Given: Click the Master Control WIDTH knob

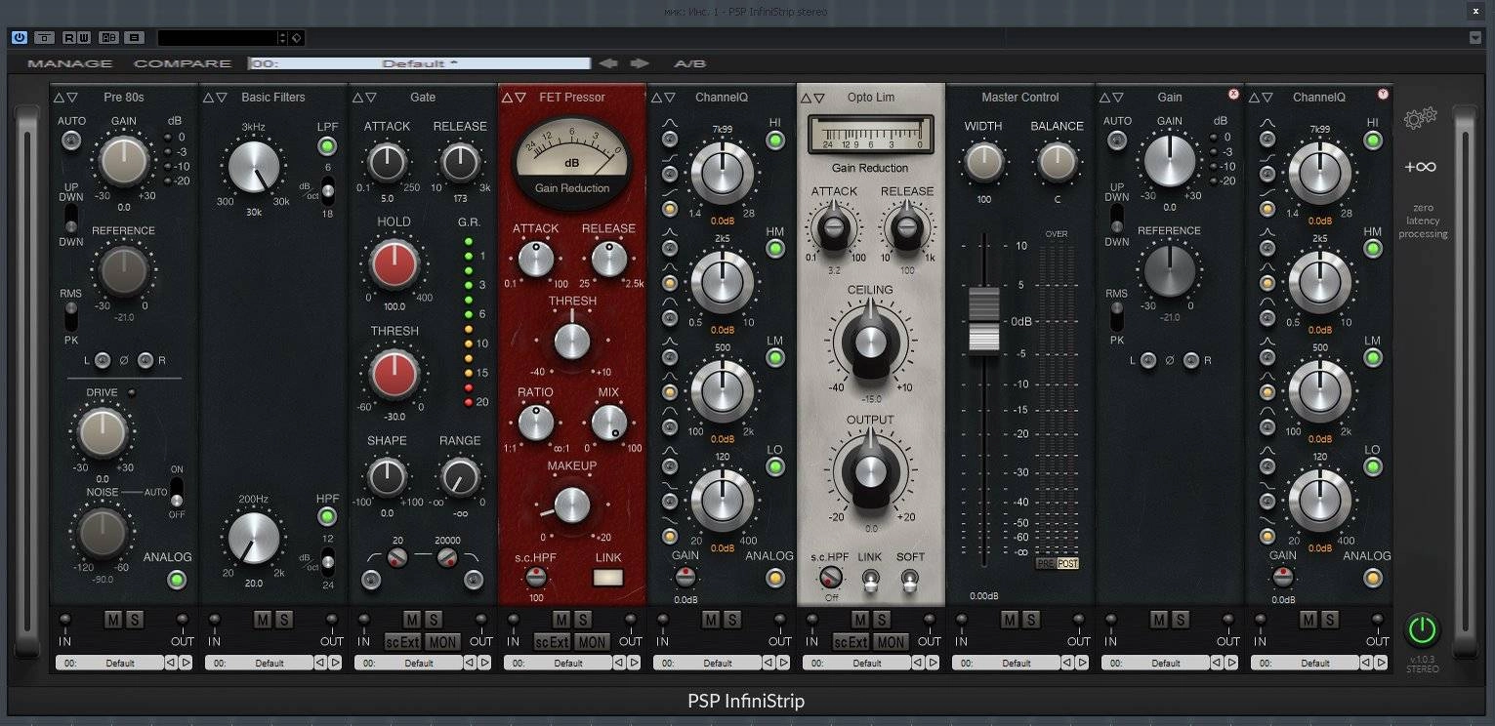Looking at the screenshot, I should tap(983, 163).
